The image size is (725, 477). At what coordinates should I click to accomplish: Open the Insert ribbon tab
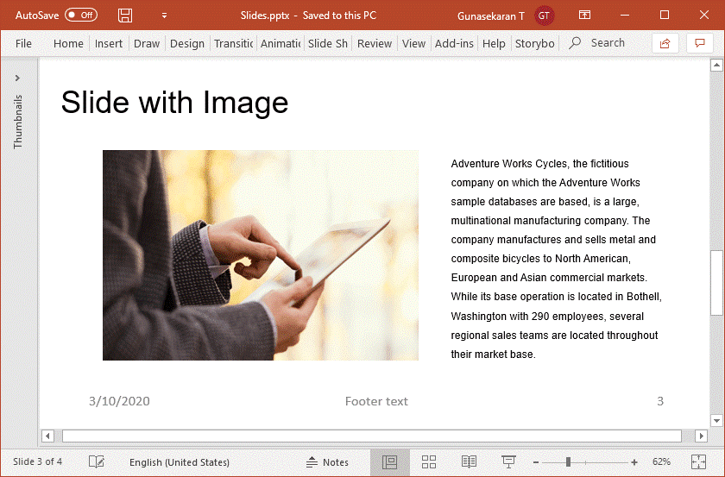[x=109, y=43]
